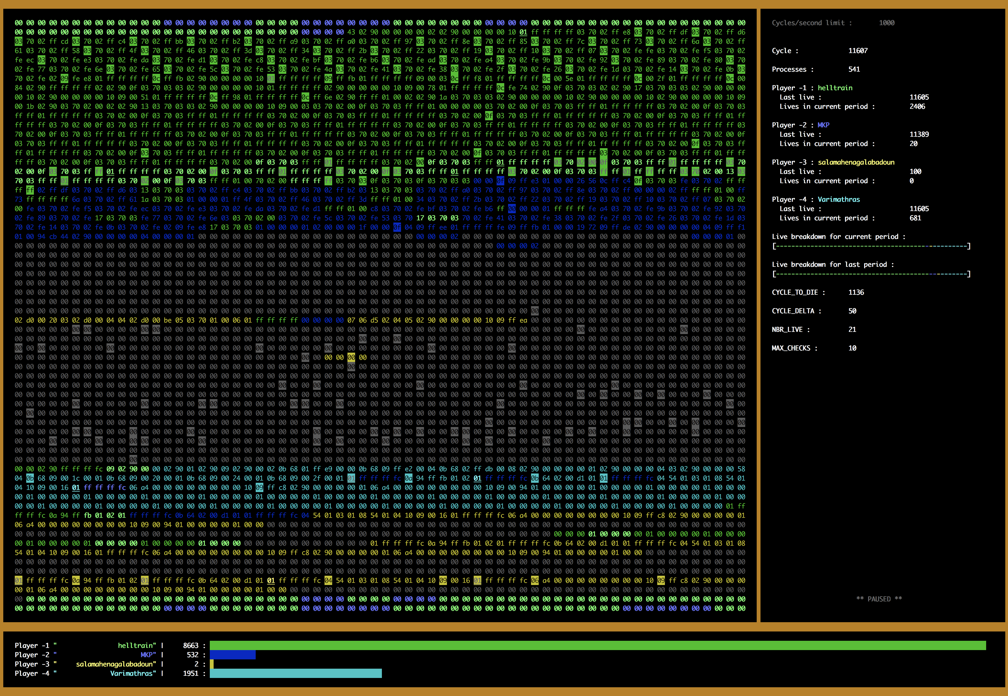
Task: Select salamahenagalabadoun's Last live value 100
Action: 915,171
